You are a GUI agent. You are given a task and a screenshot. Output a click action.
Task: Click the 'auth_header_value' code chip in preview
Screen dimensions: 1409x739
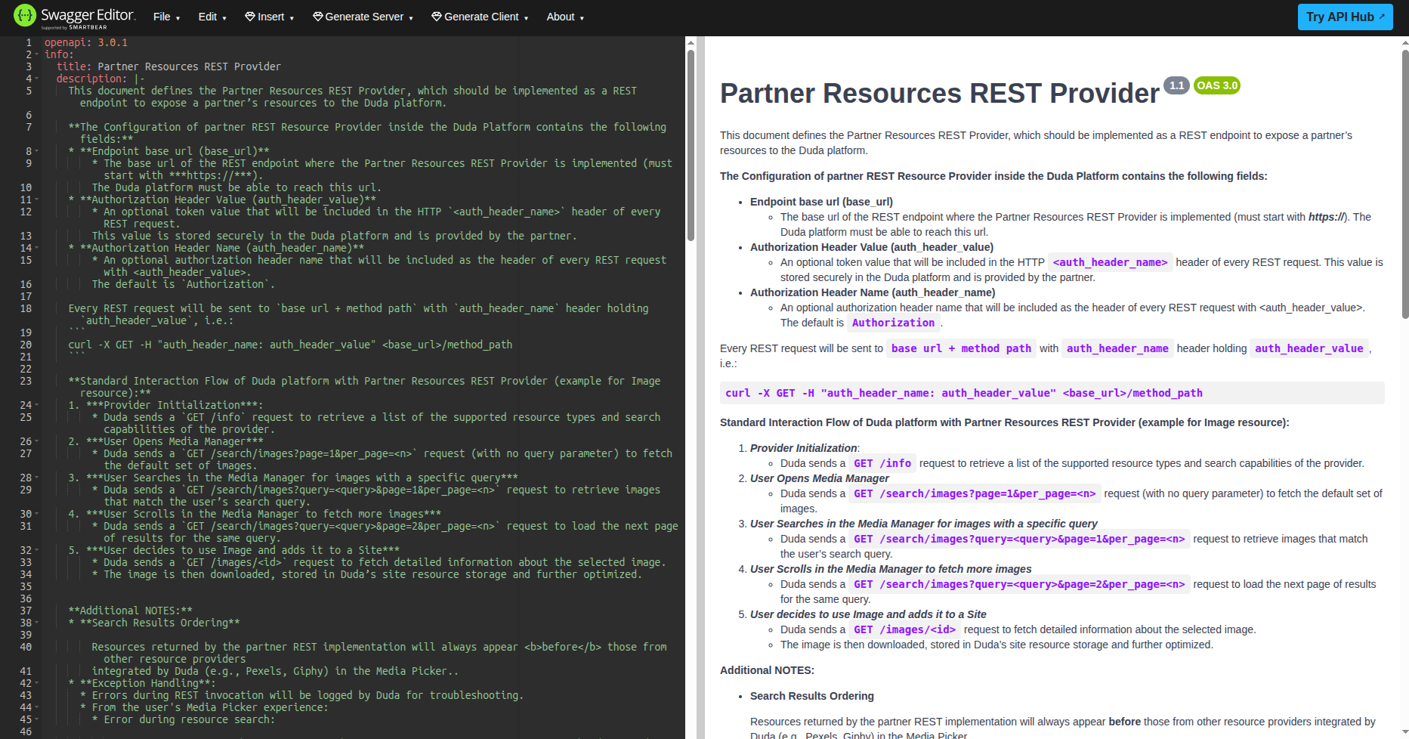point(1309,348)
